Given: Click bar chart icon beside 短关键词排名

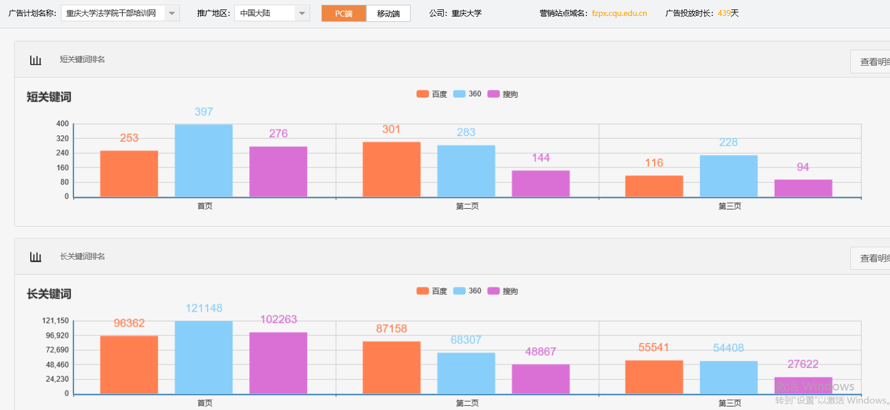Looking at the screenshot, I should tap(36, 60).
